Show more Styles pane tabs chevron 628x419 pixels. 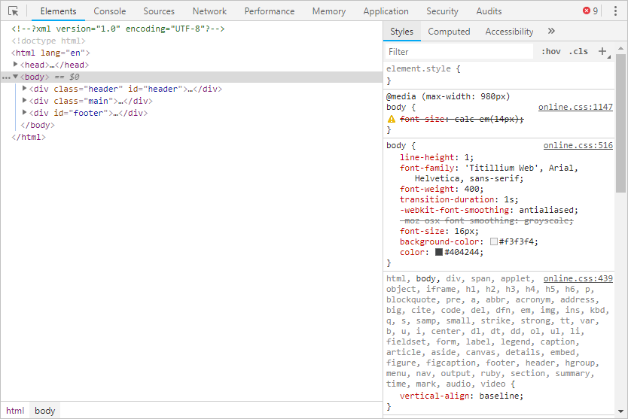pyautogui.click(x=551, y=32)
